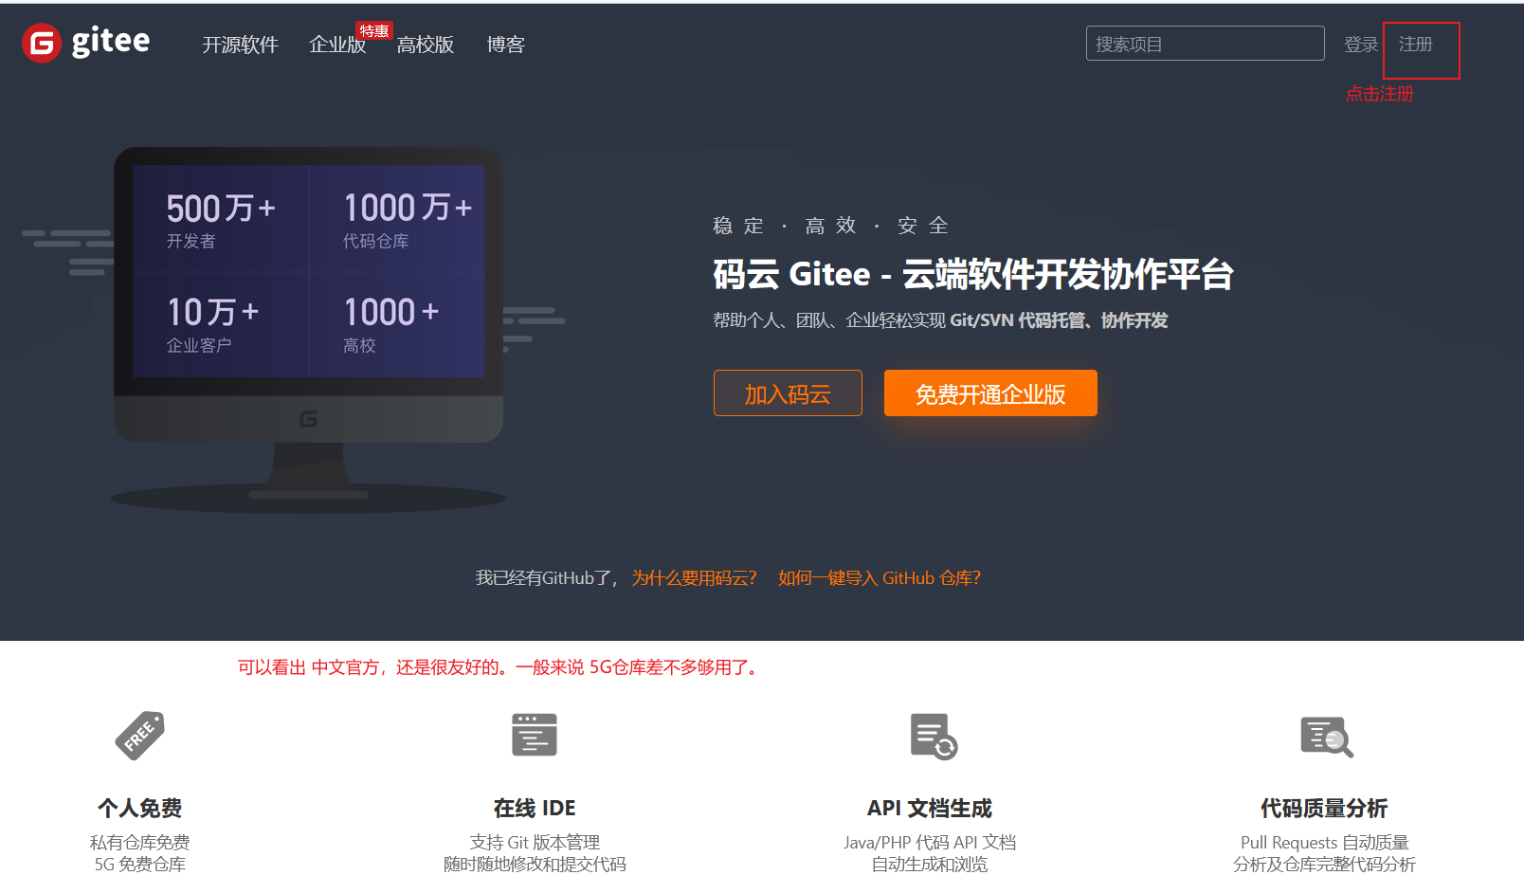Click the 支持 Git 版本管理 description text
The image size is (1524, 875).
pos(535,843)
